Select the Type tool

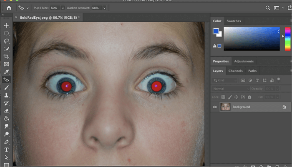pos(6,150)
